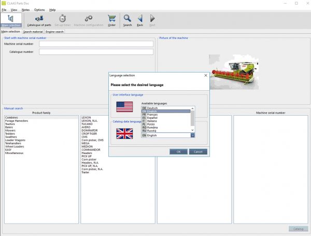
Task: Confirm language with the OK button
Action: click(x=178, y=151)
